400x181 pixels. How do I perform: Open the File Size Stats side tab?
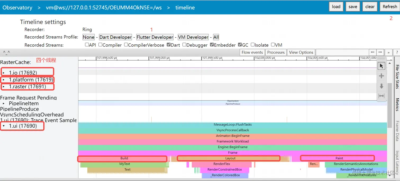pyautogui.click(x=397, y=77)
